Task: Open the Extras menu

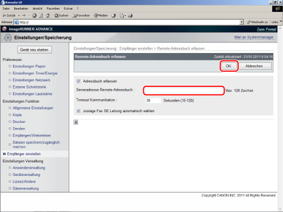Action: (68, 8)
